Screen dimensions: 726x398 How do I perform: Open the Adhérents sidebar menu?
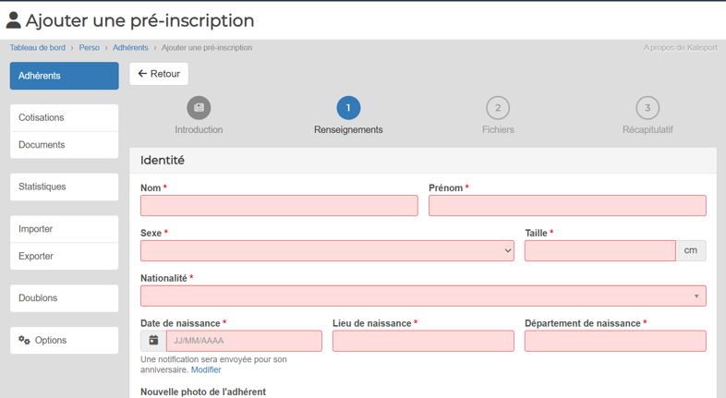coord(65,76)
